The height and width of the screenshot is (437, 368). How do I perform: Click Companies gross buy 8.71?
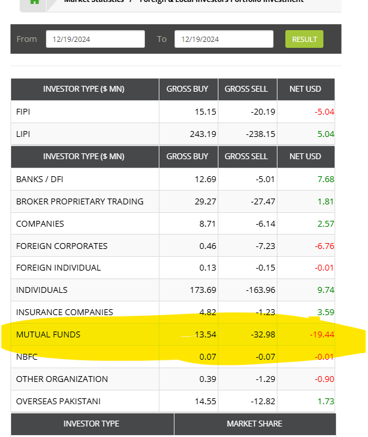207,224
